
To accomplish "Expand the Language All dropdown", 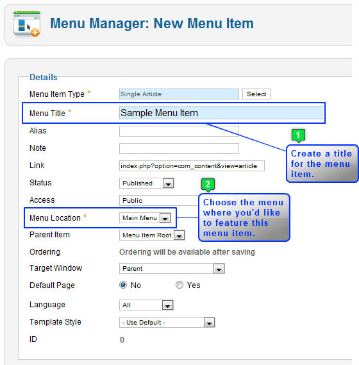I will 146,305.
